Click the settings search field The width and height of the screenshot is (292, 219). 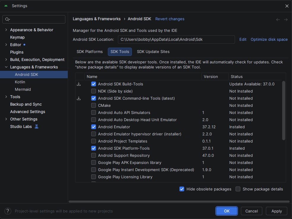click(34, 19)
